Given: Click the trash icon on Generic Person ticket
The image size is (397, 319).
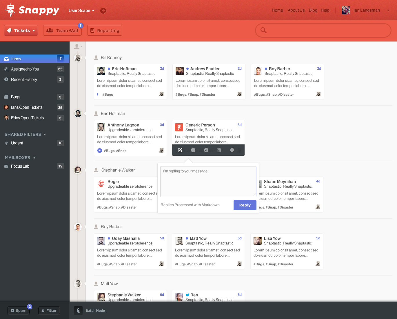Looking at the screenshot, I should click(219, 150).
